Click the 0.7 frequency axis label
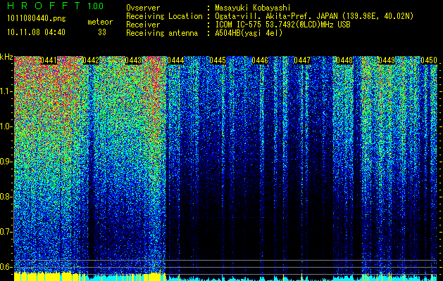Screen dimensions: 443x281 pos(6,232)
